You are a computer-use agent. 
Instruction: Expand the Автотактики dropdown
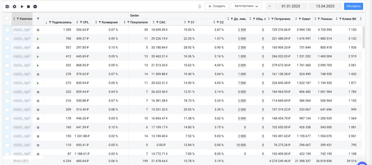tap(246, 6)
